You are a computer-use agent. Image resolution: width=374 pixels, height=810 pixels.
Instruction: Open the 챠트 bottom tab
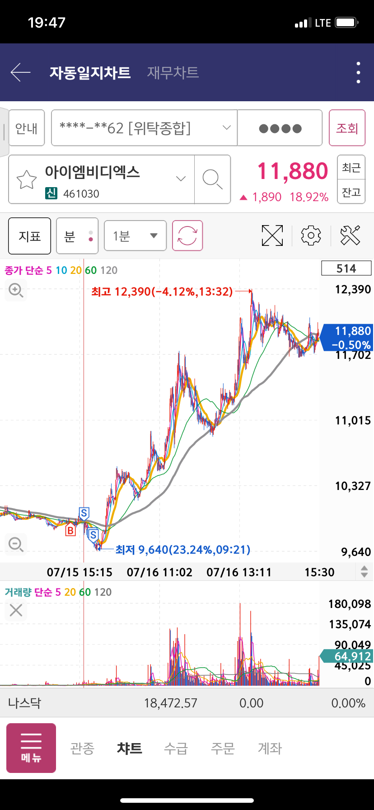[130, 748]
